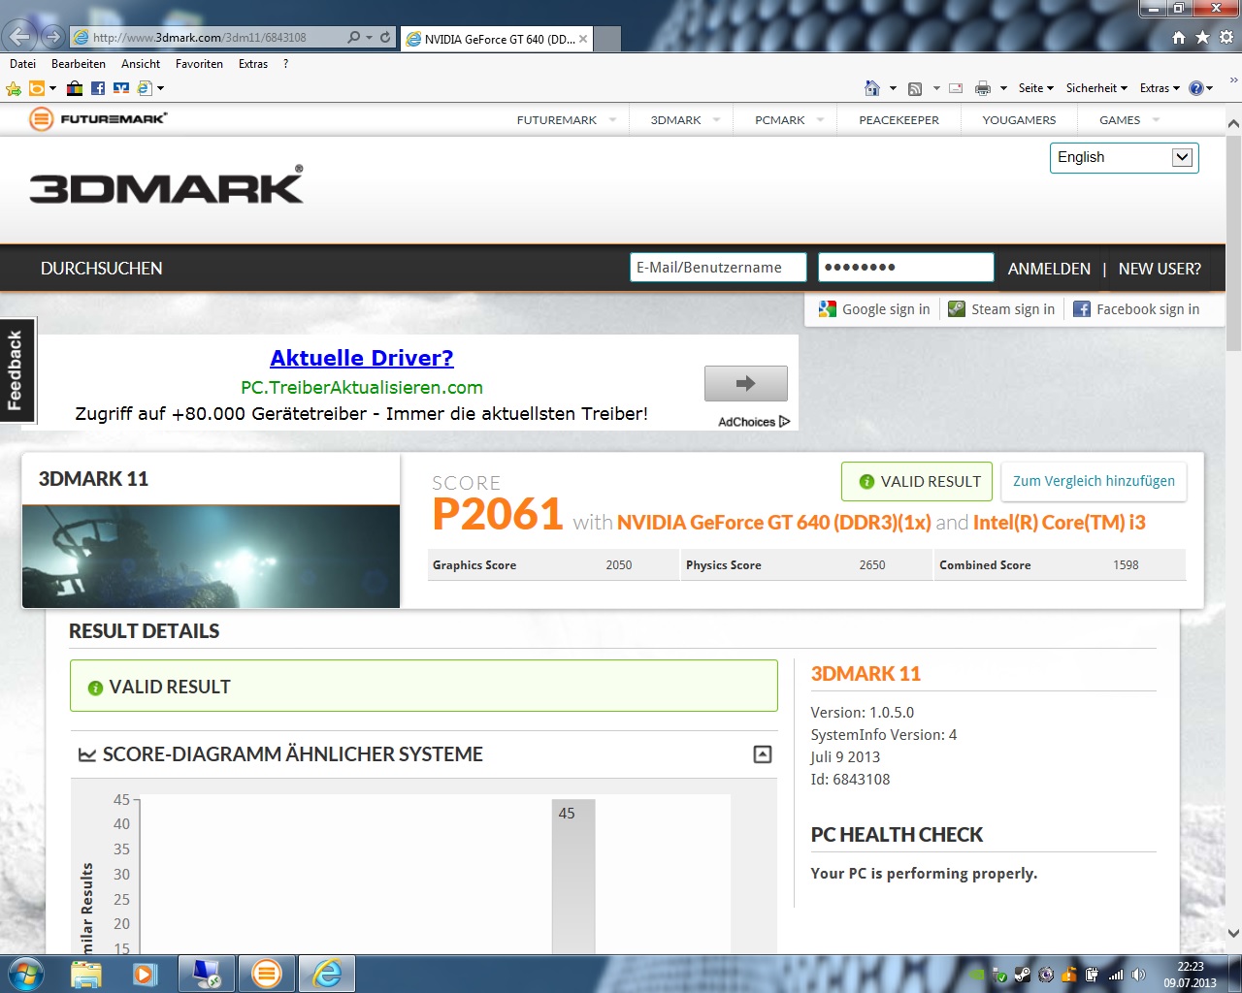
Task: Click the NEW USER? link
Action: coord(1160,269)
